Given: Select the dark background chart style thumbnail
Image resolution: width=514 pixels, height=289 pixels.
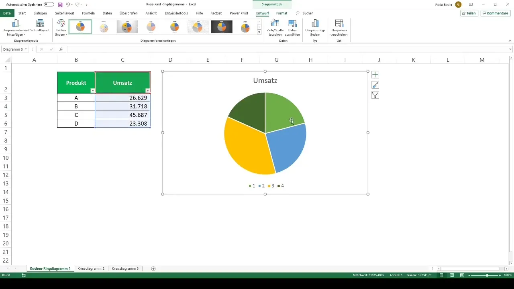Looking at the screenshot, I should (x=222, y=27).
